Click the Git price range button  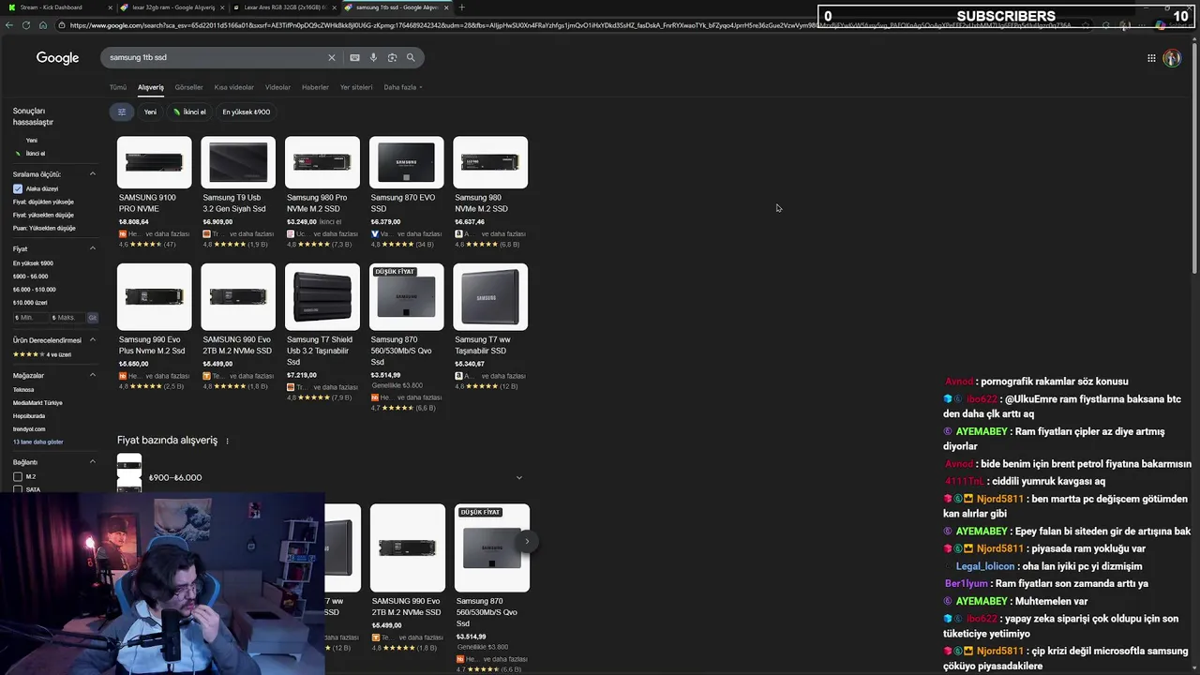tap(92, 318)
